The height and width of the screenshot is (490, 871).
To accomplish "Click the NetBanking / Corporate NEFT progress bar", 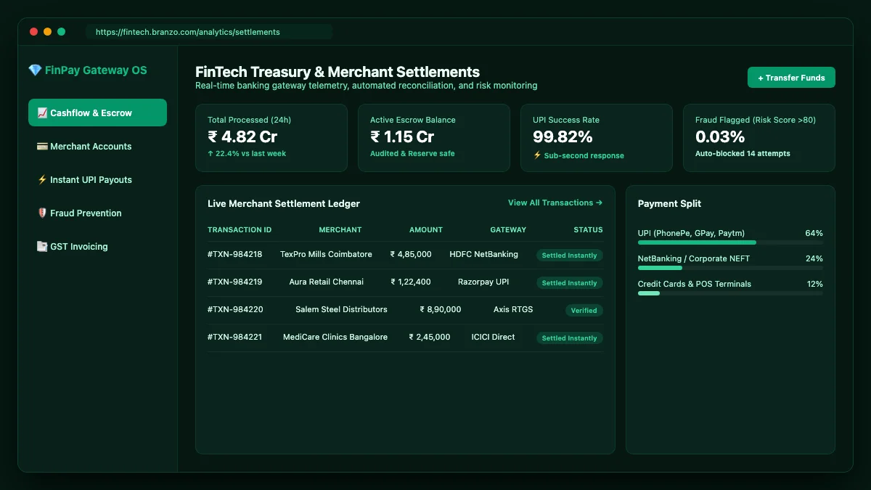I will pos(730,268).
